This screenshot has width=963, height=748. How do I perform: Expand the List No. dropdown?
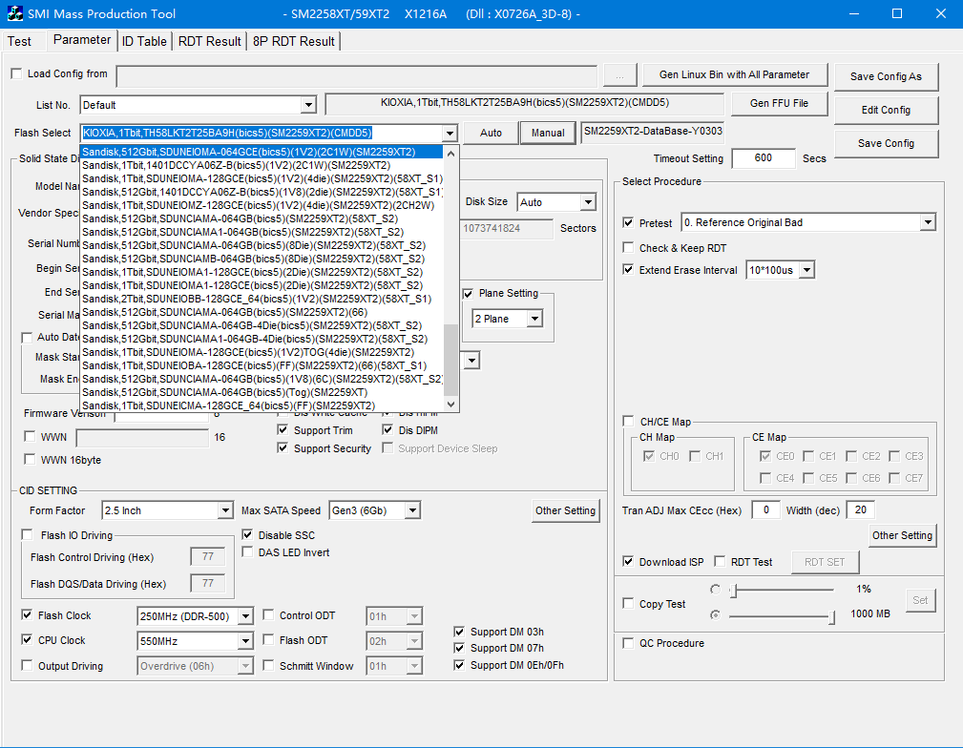[x=307, y=105]
